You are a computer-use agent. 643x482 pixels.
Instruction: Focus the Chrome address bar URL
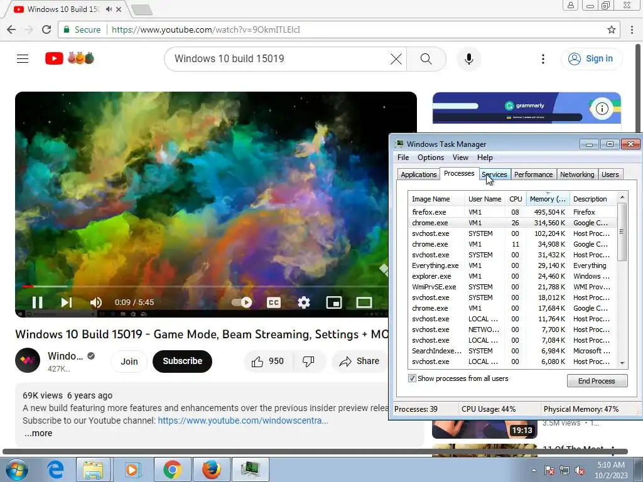205,29
